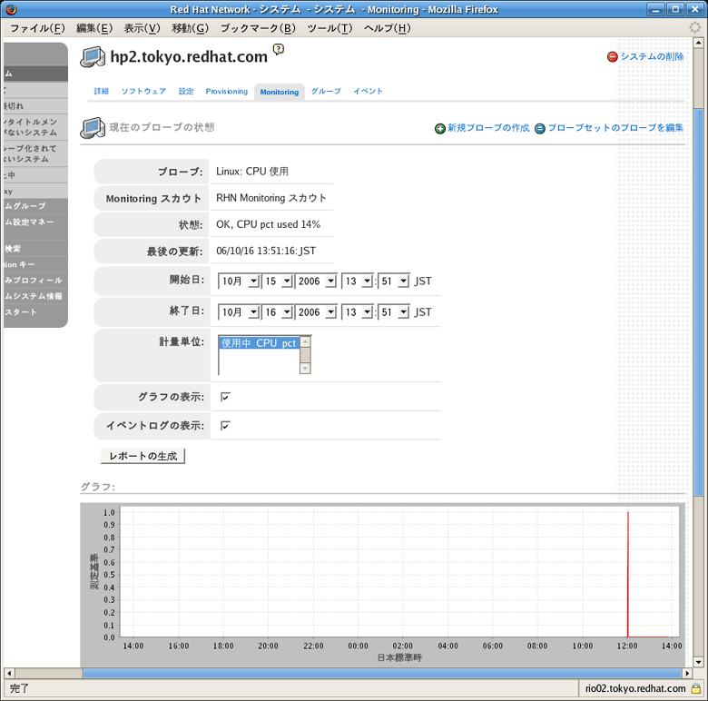Toggle the グラフの表示 checkbox
708x701 pixels.
point(225,397)
